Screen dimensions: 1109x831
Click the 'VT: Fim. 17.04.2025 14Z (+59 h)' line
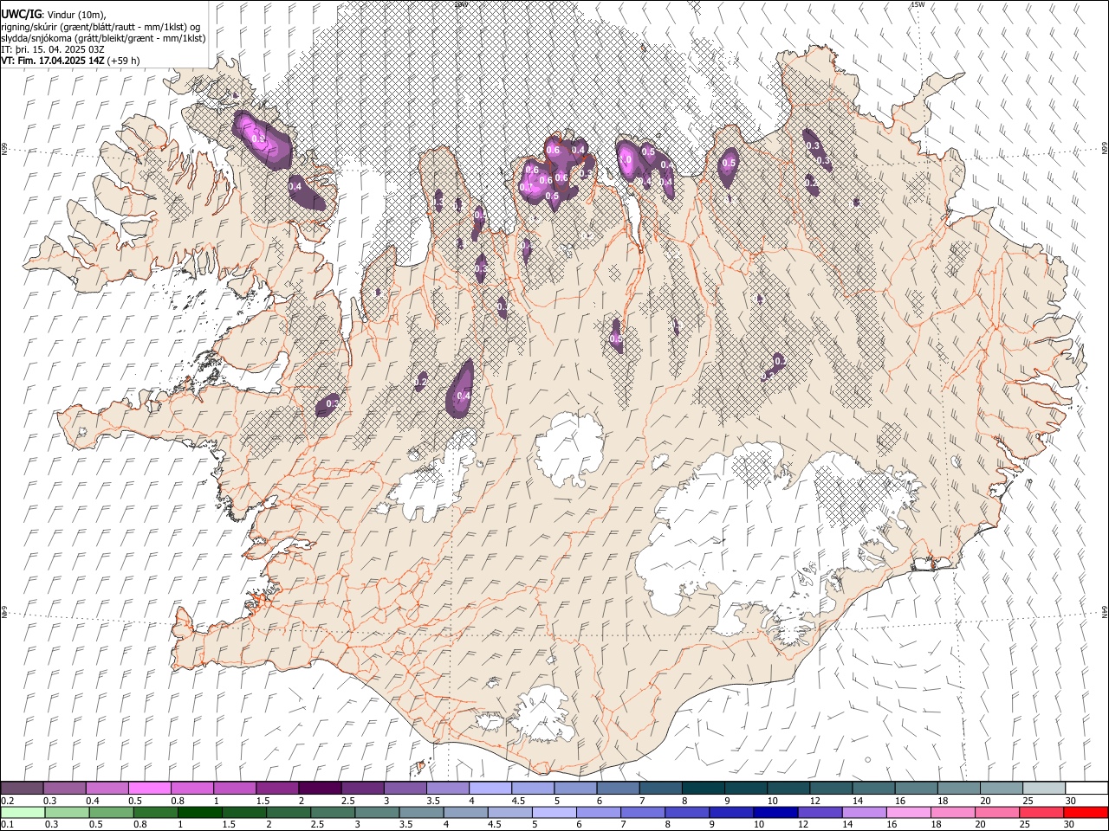pyautogui.click(x=70, y=61)
